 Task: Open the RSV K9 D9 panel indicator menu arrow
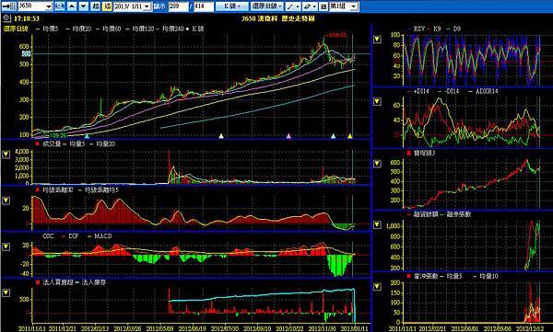(x=377, y=39)
